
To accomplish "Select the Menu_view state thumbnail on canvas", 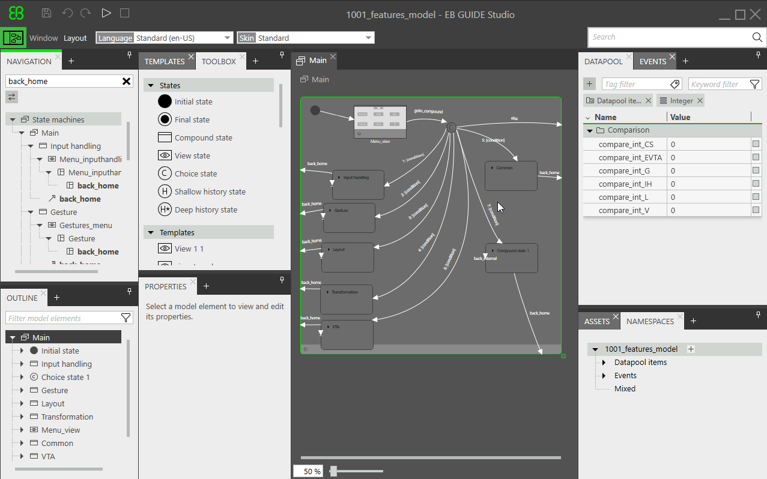I will pos(380,122).
